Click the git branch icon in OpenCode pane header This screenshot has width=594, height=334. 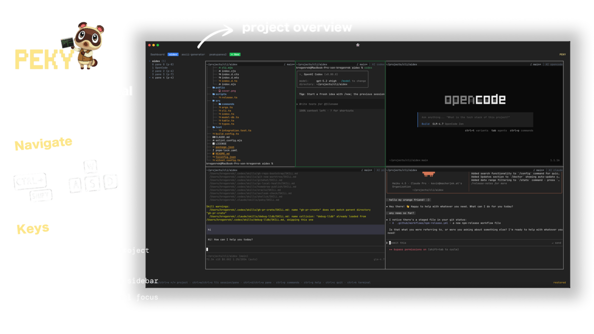click(531, 64)
